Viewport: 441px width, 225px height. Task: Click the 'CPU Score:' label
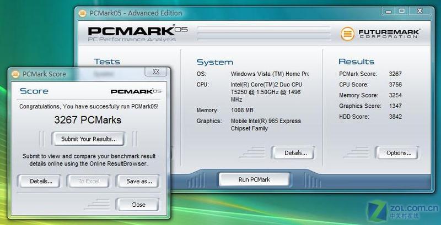353,85
